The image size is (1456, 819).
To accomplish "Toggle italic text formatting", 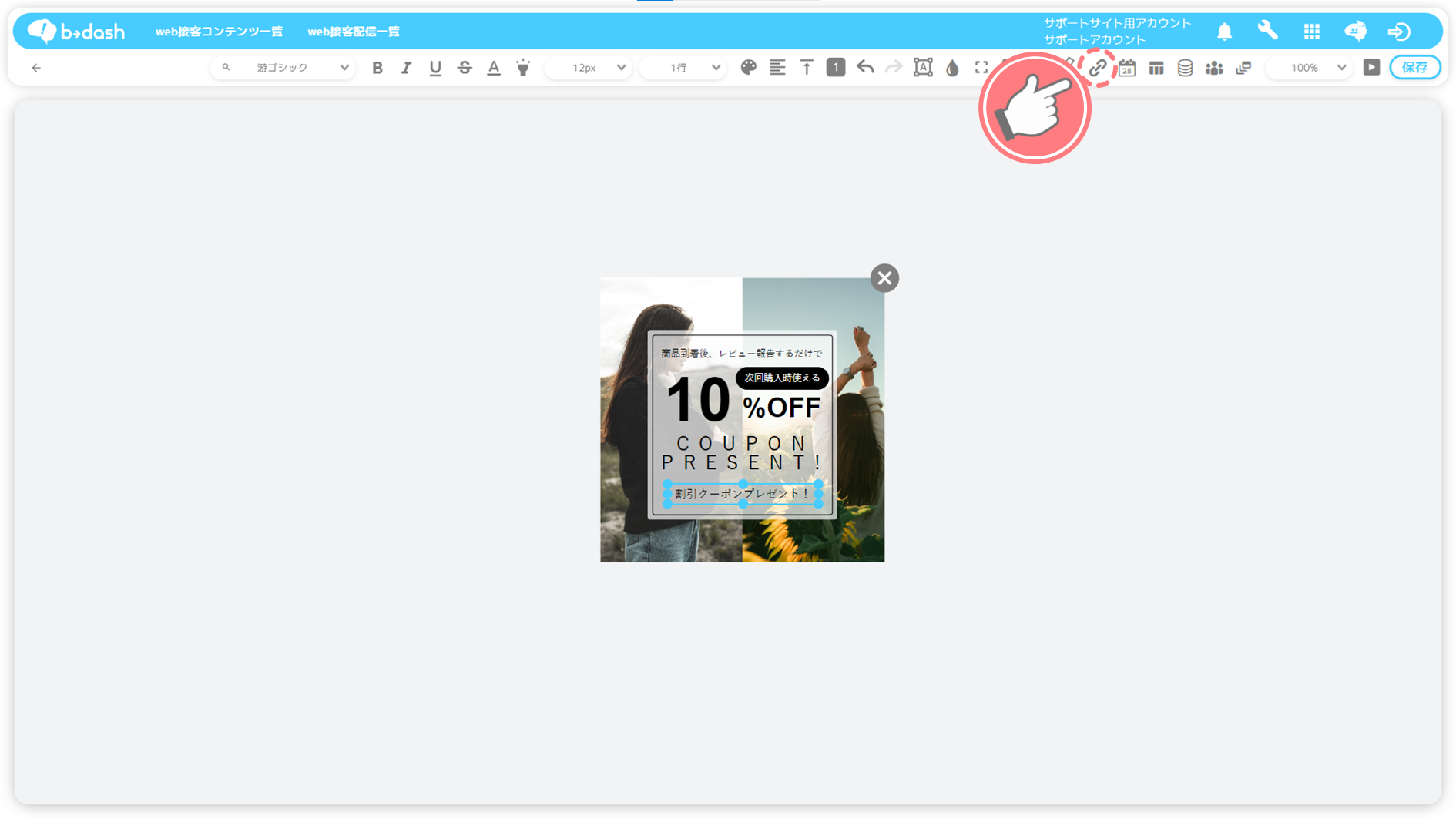I will point(406,68).
